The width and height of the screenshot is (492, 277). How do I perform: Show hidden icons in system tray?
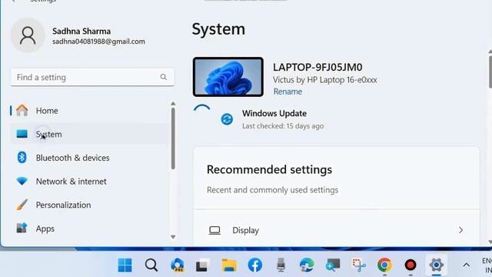pyautogui.click(x=467, y=265)
